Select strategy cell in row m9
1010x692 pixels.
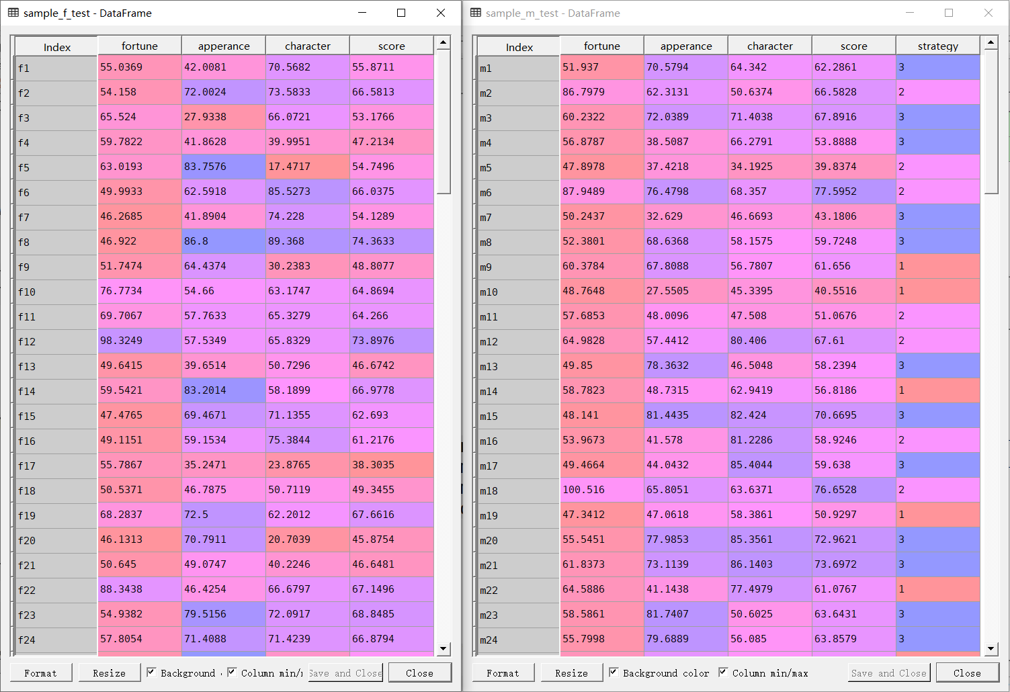pos(938,266)
